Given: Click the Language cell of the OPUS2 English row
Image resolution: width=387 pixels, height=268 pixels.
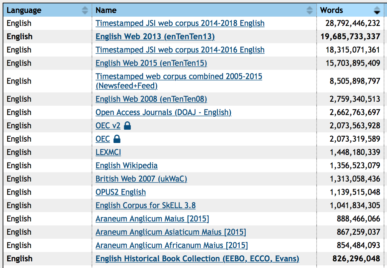Looking at the screenshot, I should tap(48, 192).
